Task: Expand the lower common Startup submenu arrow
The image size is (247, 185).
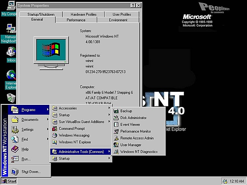Action: pyautogui.click(x=109, y=158)
